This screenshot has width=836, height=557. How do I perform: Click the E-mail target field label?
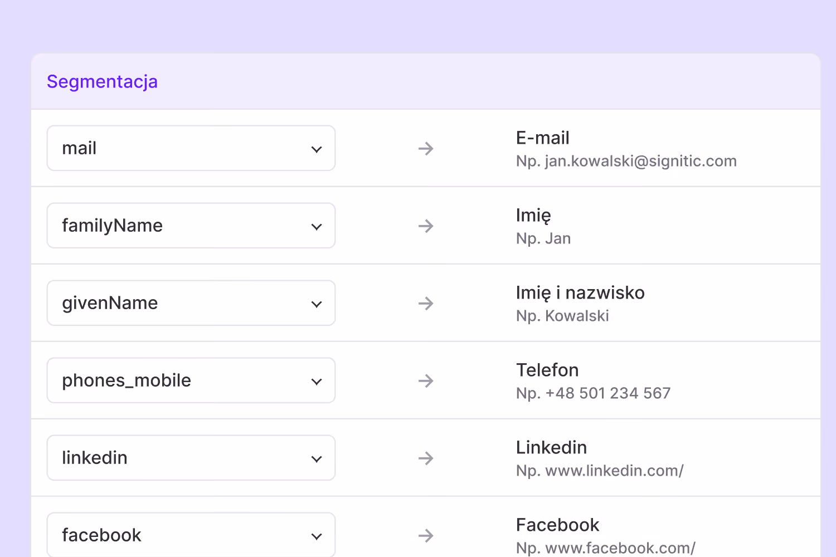click(x=542, y=138)
